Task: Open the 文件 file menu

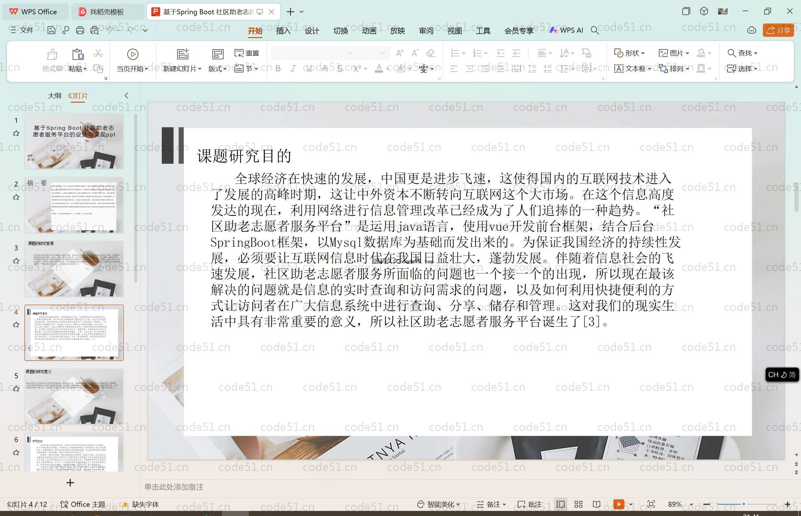Action: (22, 30)
